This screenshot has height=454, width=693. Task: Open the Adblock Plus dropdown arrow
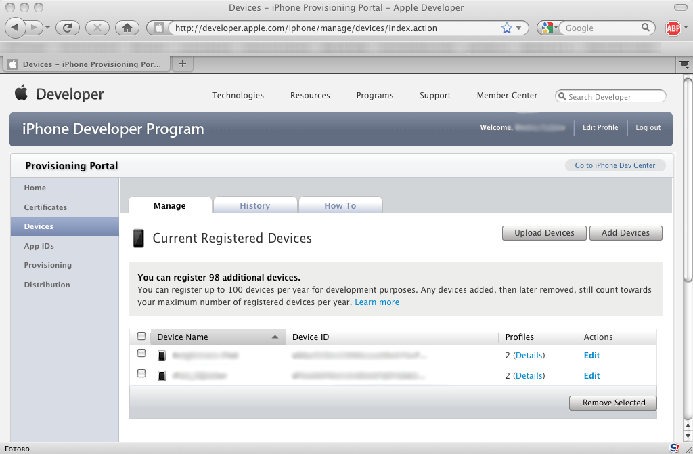coord(686,28)
